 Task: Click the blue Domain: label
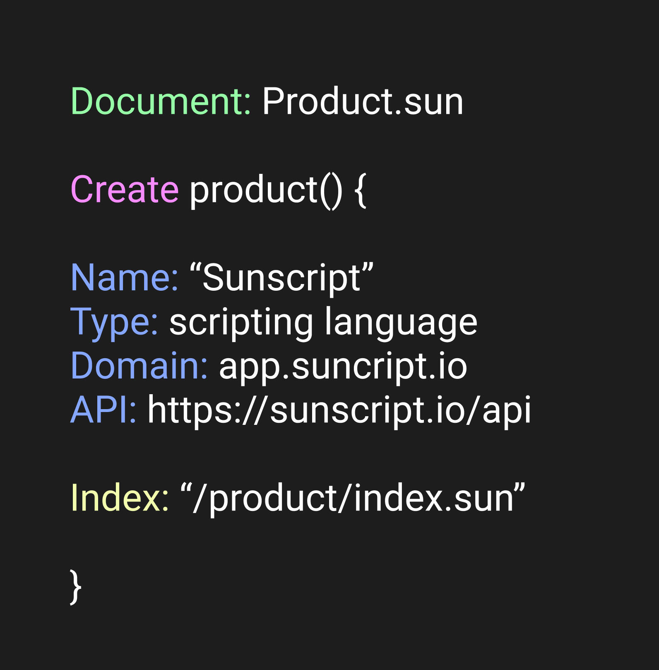(139, 366)
